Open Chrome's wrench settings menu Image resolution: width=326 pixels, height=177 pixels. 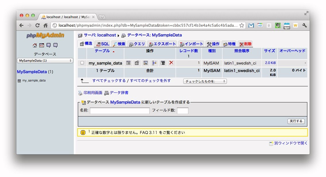tap(304, 26)
